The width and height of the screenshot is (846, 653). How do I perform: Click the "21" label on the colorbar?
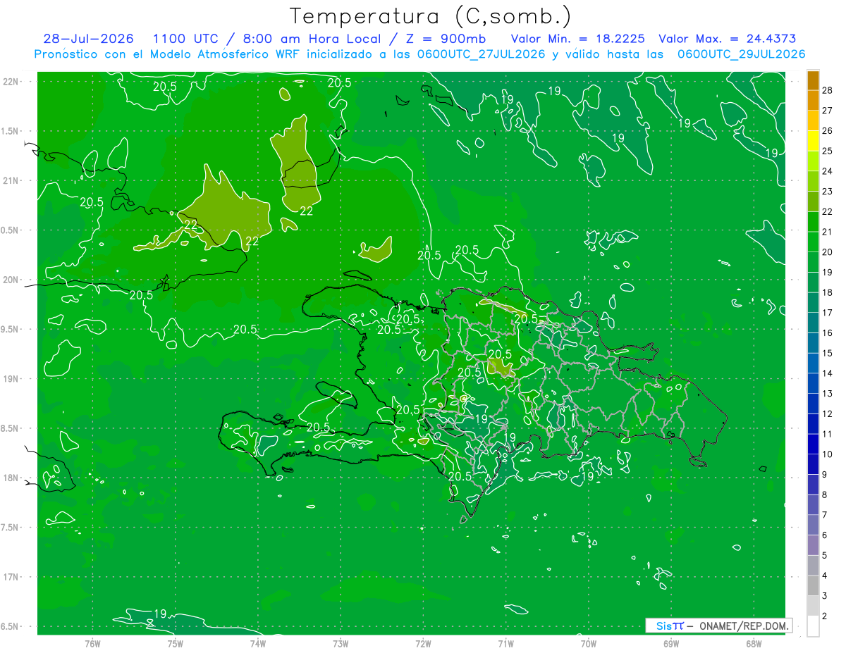click(x=828, y=232)
